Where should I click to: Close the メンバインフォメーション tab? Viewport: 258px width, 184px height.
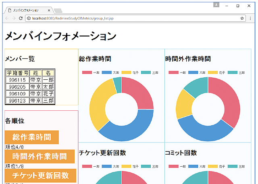tap(49, 10)
